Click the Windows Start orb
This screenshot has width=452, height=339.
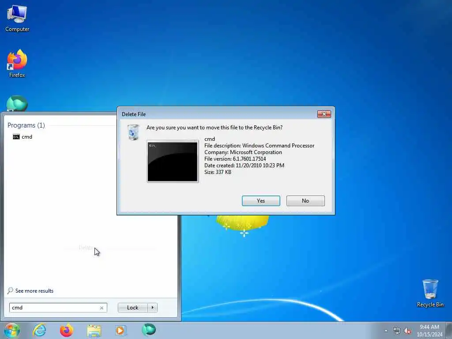pyautogui.click(x=12, y=330)
